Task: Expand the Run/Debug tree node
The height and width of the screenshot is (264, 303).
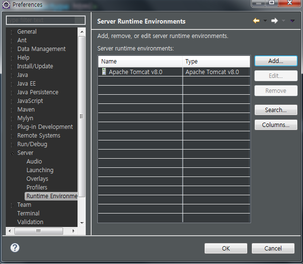Action: [x=12, y=145]
